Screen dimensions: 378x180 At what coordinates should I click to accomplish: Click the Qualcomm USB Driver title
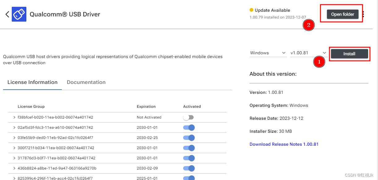tap(65, 14)
